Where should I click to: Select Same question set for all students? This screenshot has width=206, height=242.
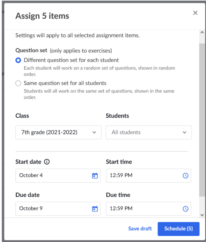coord(18,83)
